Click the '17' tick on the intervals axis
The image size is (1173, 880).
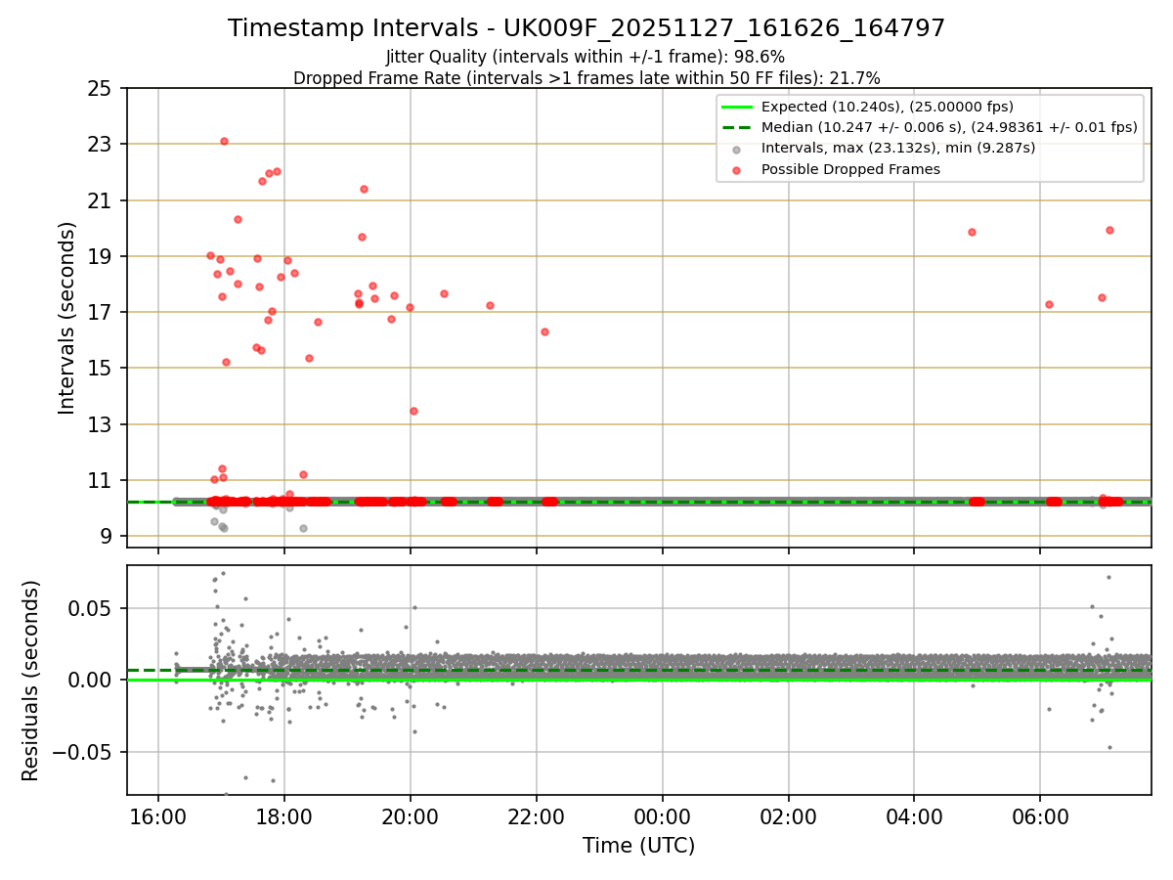pos(102,313)
